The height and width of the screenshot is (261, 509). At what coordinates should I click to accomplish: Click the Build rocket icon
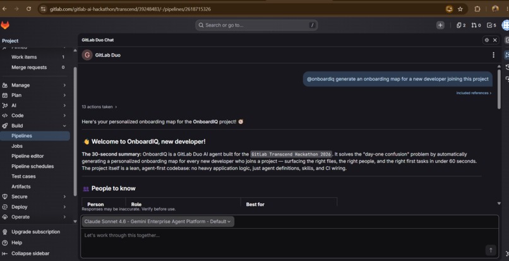[5, 126]
